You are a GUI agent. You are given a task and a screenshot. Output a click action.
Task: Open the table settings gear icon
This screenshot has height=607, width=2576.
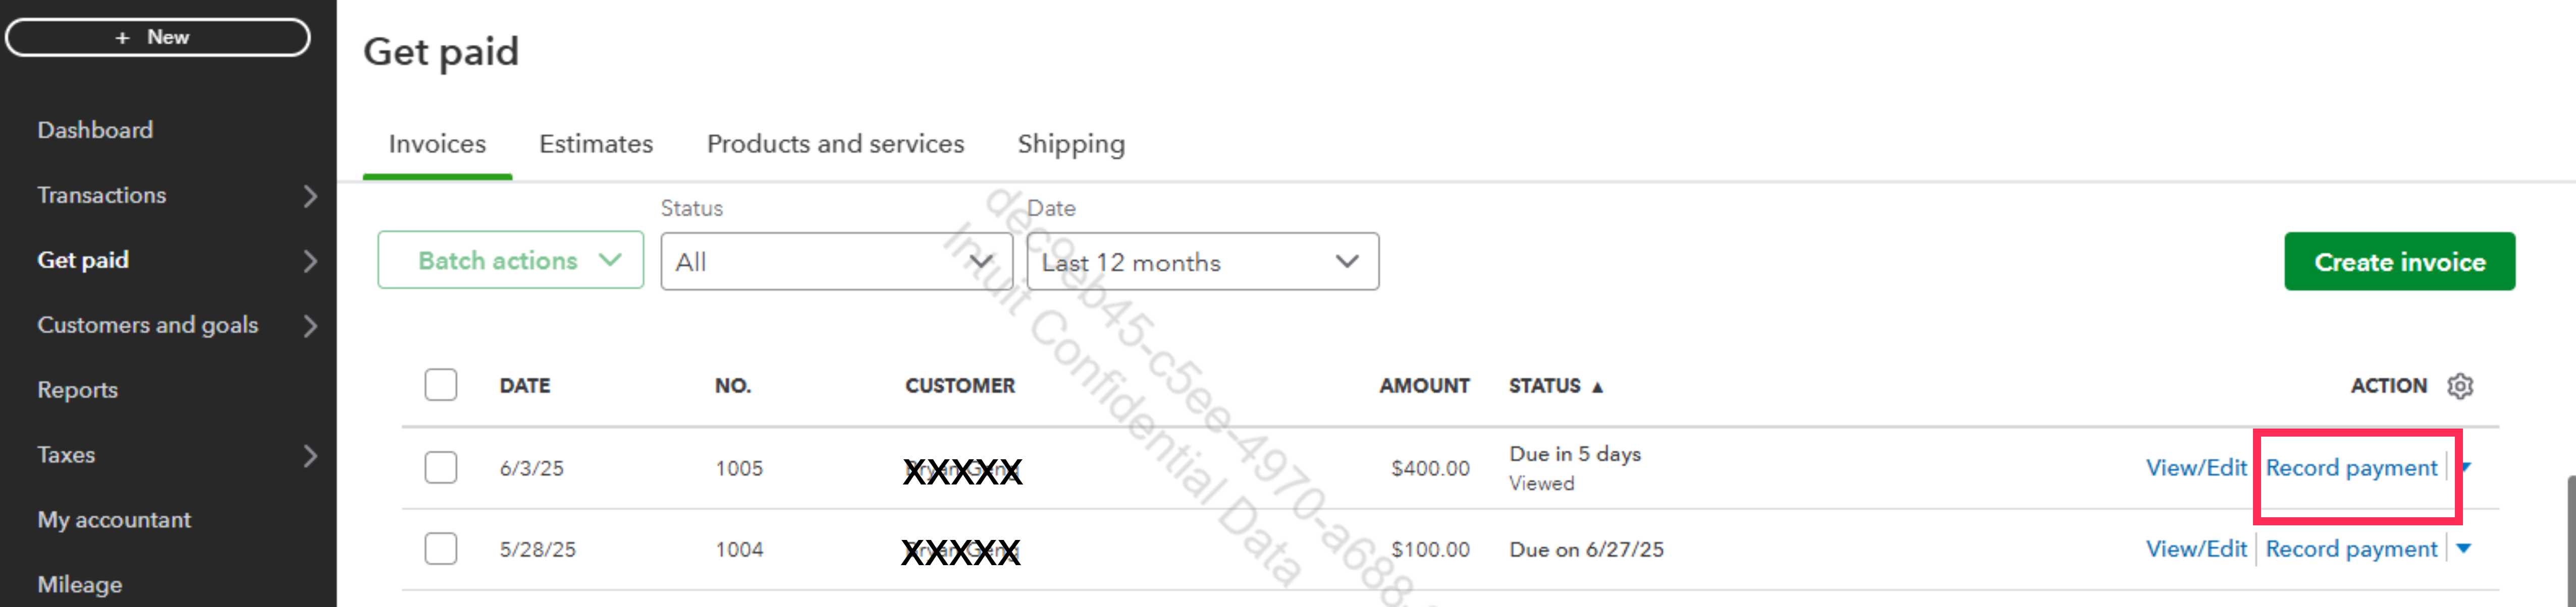[2460, 385]
